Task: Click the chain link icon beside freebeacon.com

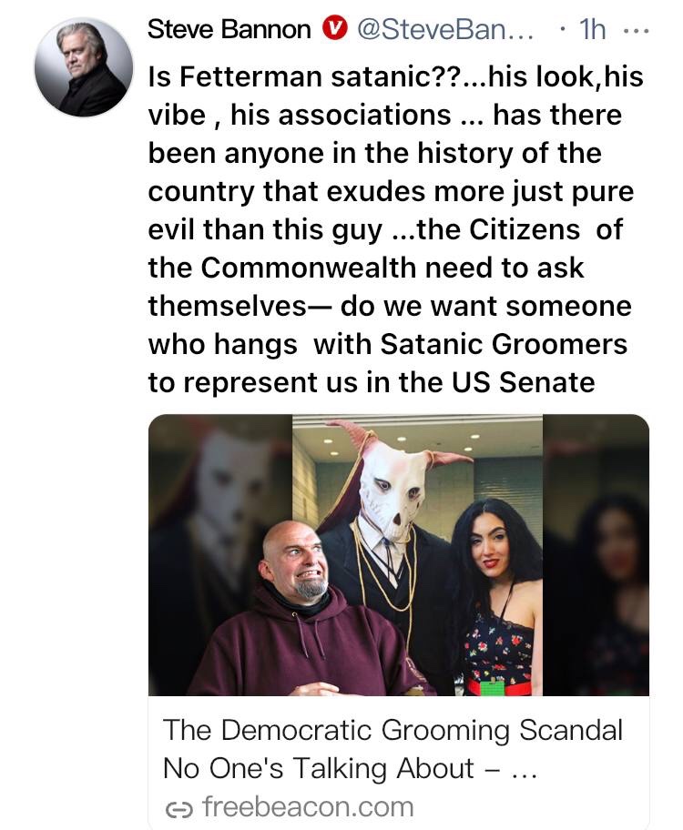Action: (178, 810)
